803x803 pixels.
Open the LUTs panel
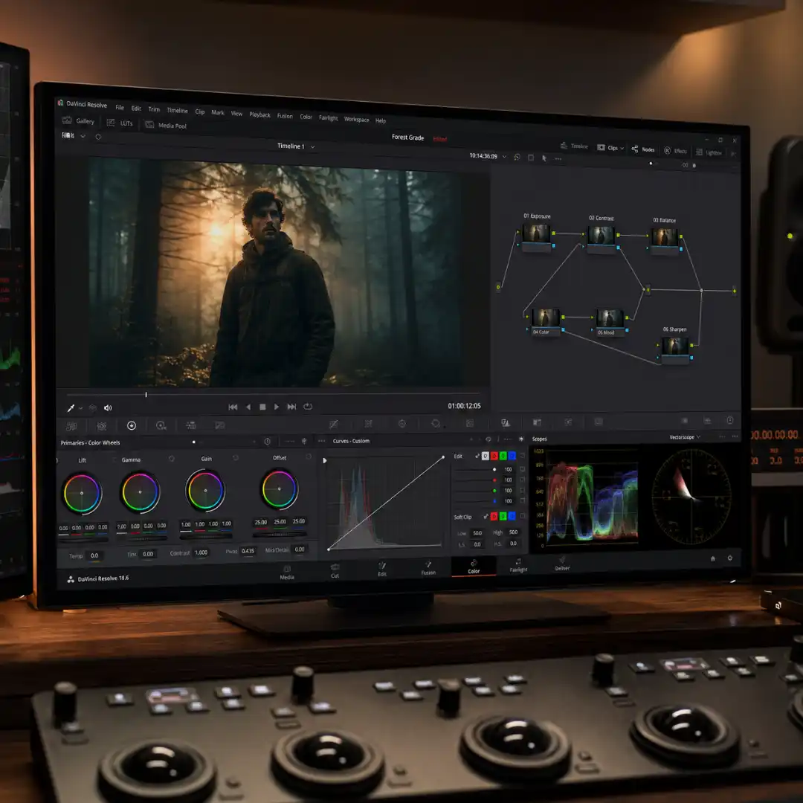tap(120, 123)
